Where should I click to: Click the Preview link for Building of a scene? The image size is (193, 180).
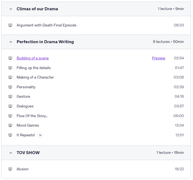point(158,58)
